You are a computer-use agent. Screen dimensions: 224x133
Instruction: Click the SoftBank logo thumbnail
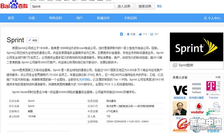click(196, 88)
